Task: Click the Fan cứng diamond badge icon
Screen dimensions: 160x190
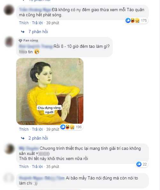Action: pos(20,40)
